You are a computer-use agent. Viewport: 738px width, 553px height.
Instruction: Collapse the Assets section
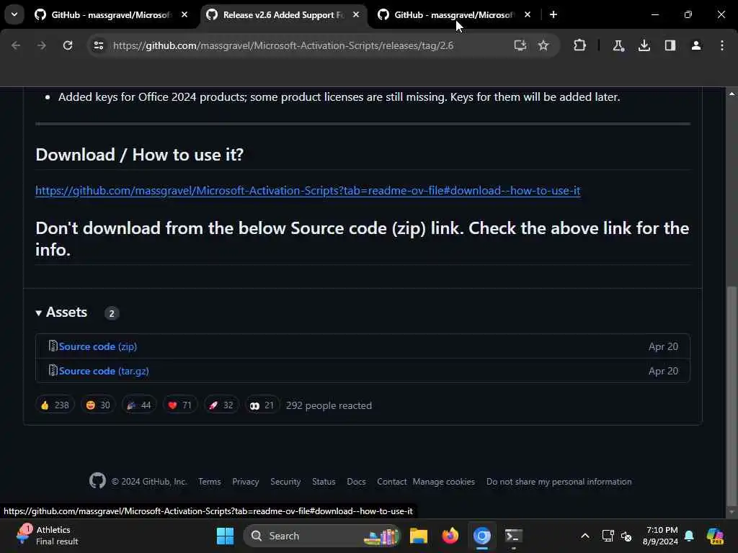pos(62,313)
